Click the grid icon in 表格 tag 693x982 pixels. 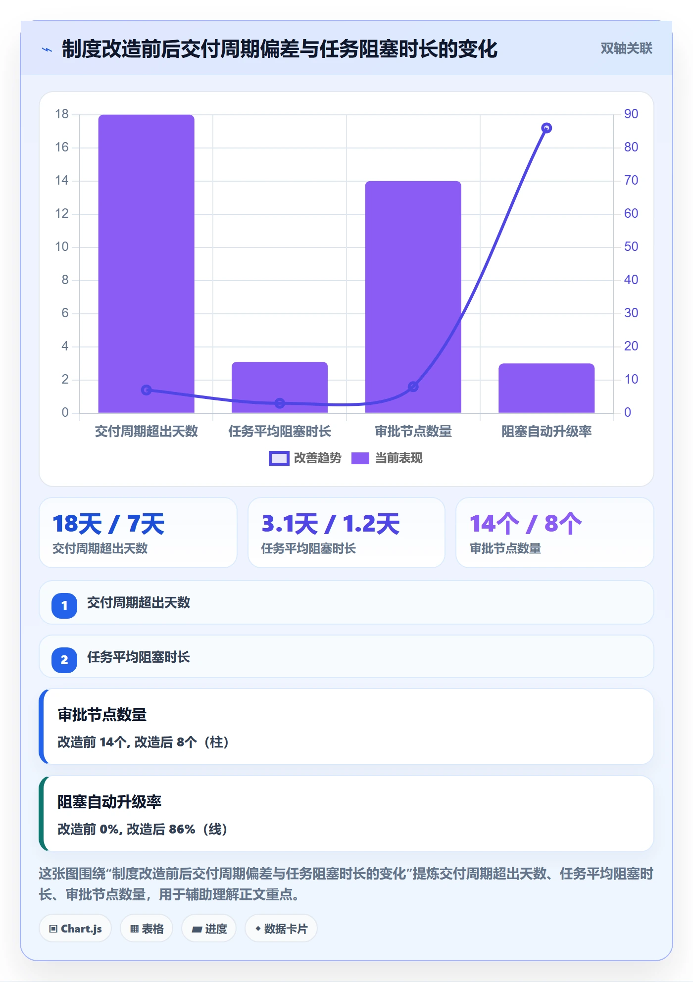(x=135, y=929)
